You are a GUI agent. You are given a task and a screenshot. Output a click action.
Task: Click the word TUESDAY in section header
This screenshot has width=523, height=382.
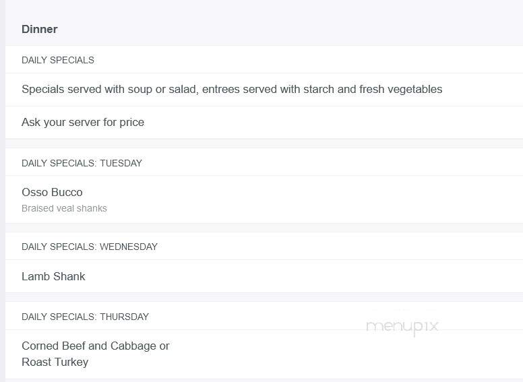tap(121, 163)
